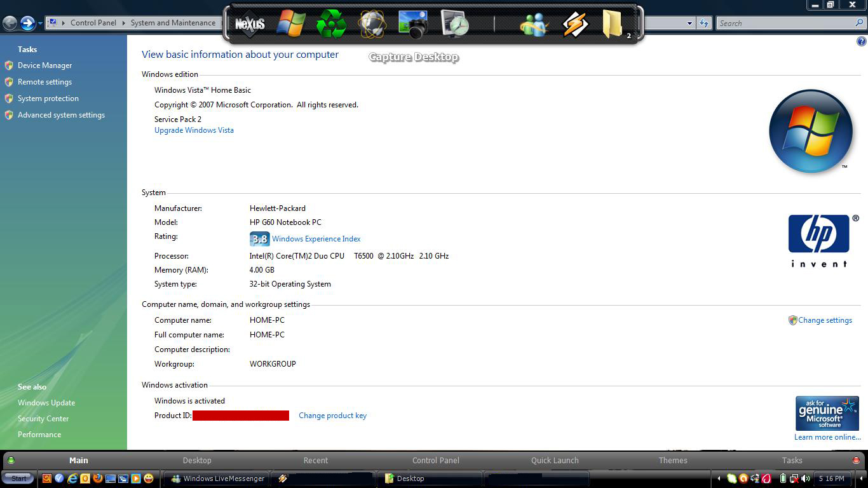Screen dimensions: 868x488
Task: Open the green Recycle Bin dock icon
Action: 332,24
